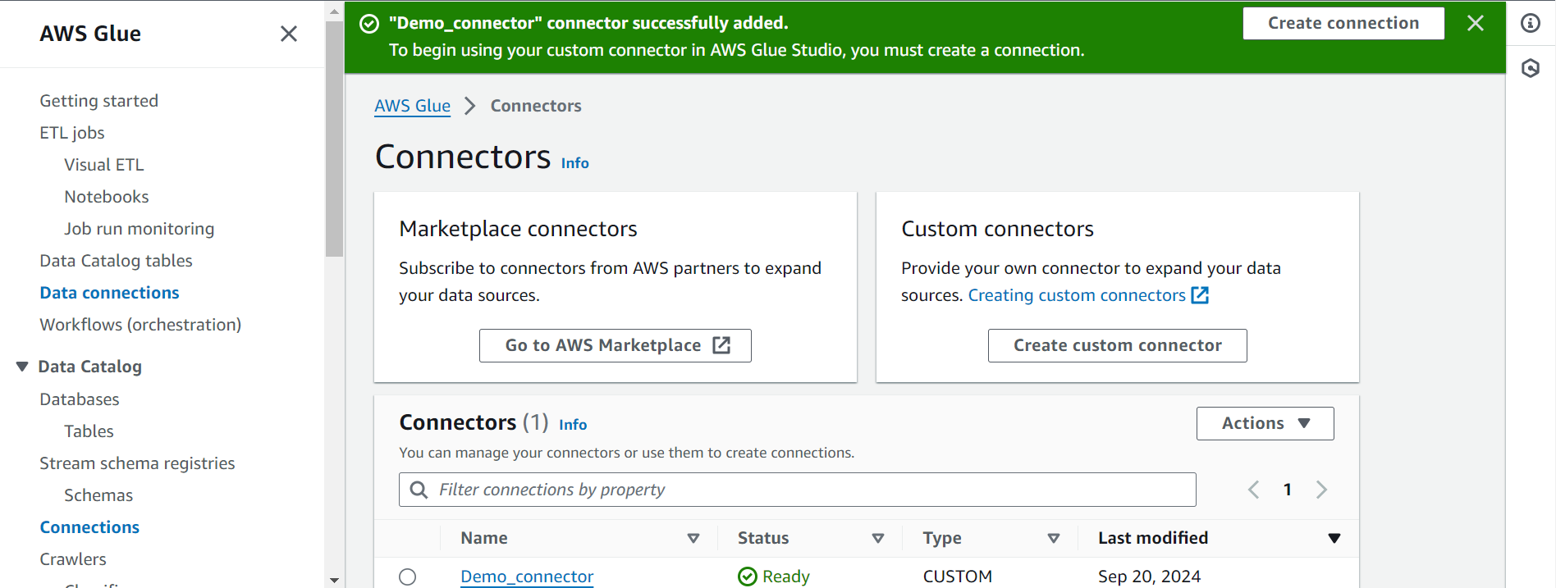Click the magnifier icon in the filter box
This screenshot has width=1556, height=588.
[x=419, y=490]
